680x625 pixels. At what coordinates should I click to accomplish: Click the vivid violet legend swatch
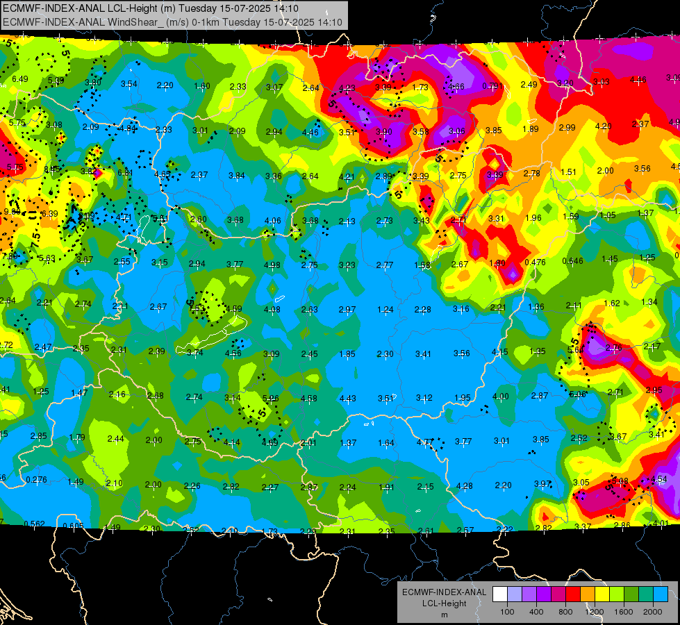point(544,594)
